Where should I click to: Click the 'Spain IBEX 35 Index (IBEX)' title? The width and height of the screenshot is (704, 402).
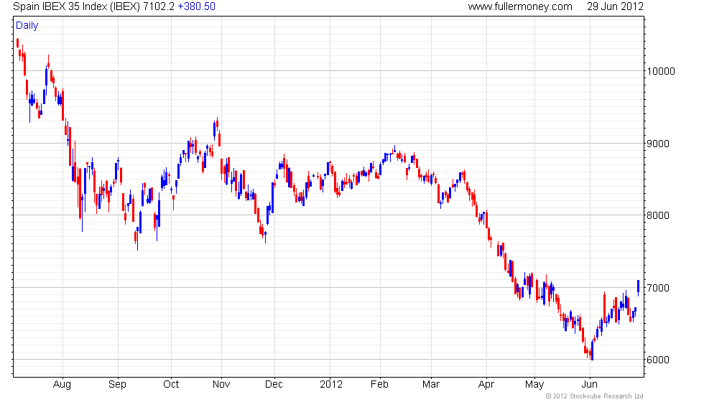[x=77, y=6]
